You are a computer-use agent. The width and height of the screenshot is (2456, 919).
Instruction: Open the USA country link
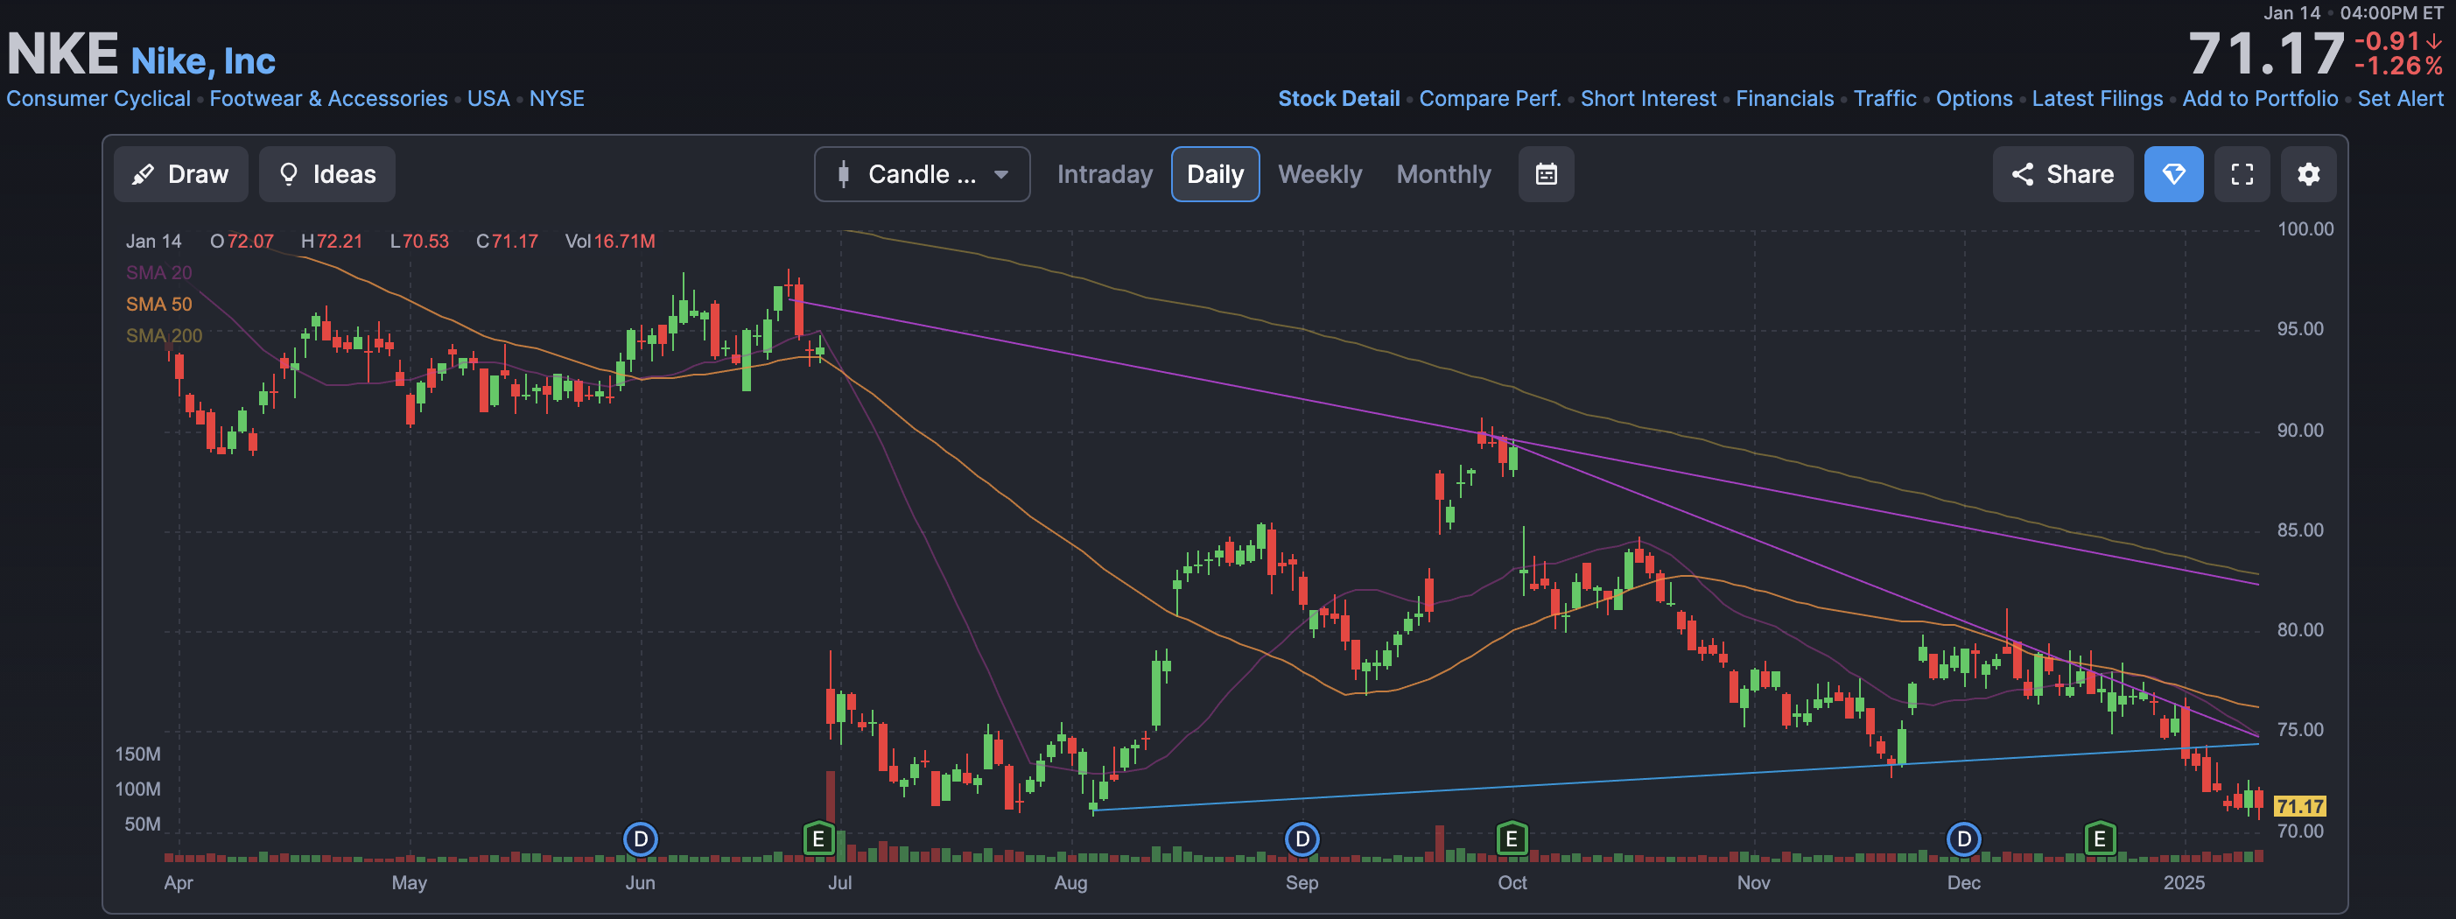click(488, 99)
